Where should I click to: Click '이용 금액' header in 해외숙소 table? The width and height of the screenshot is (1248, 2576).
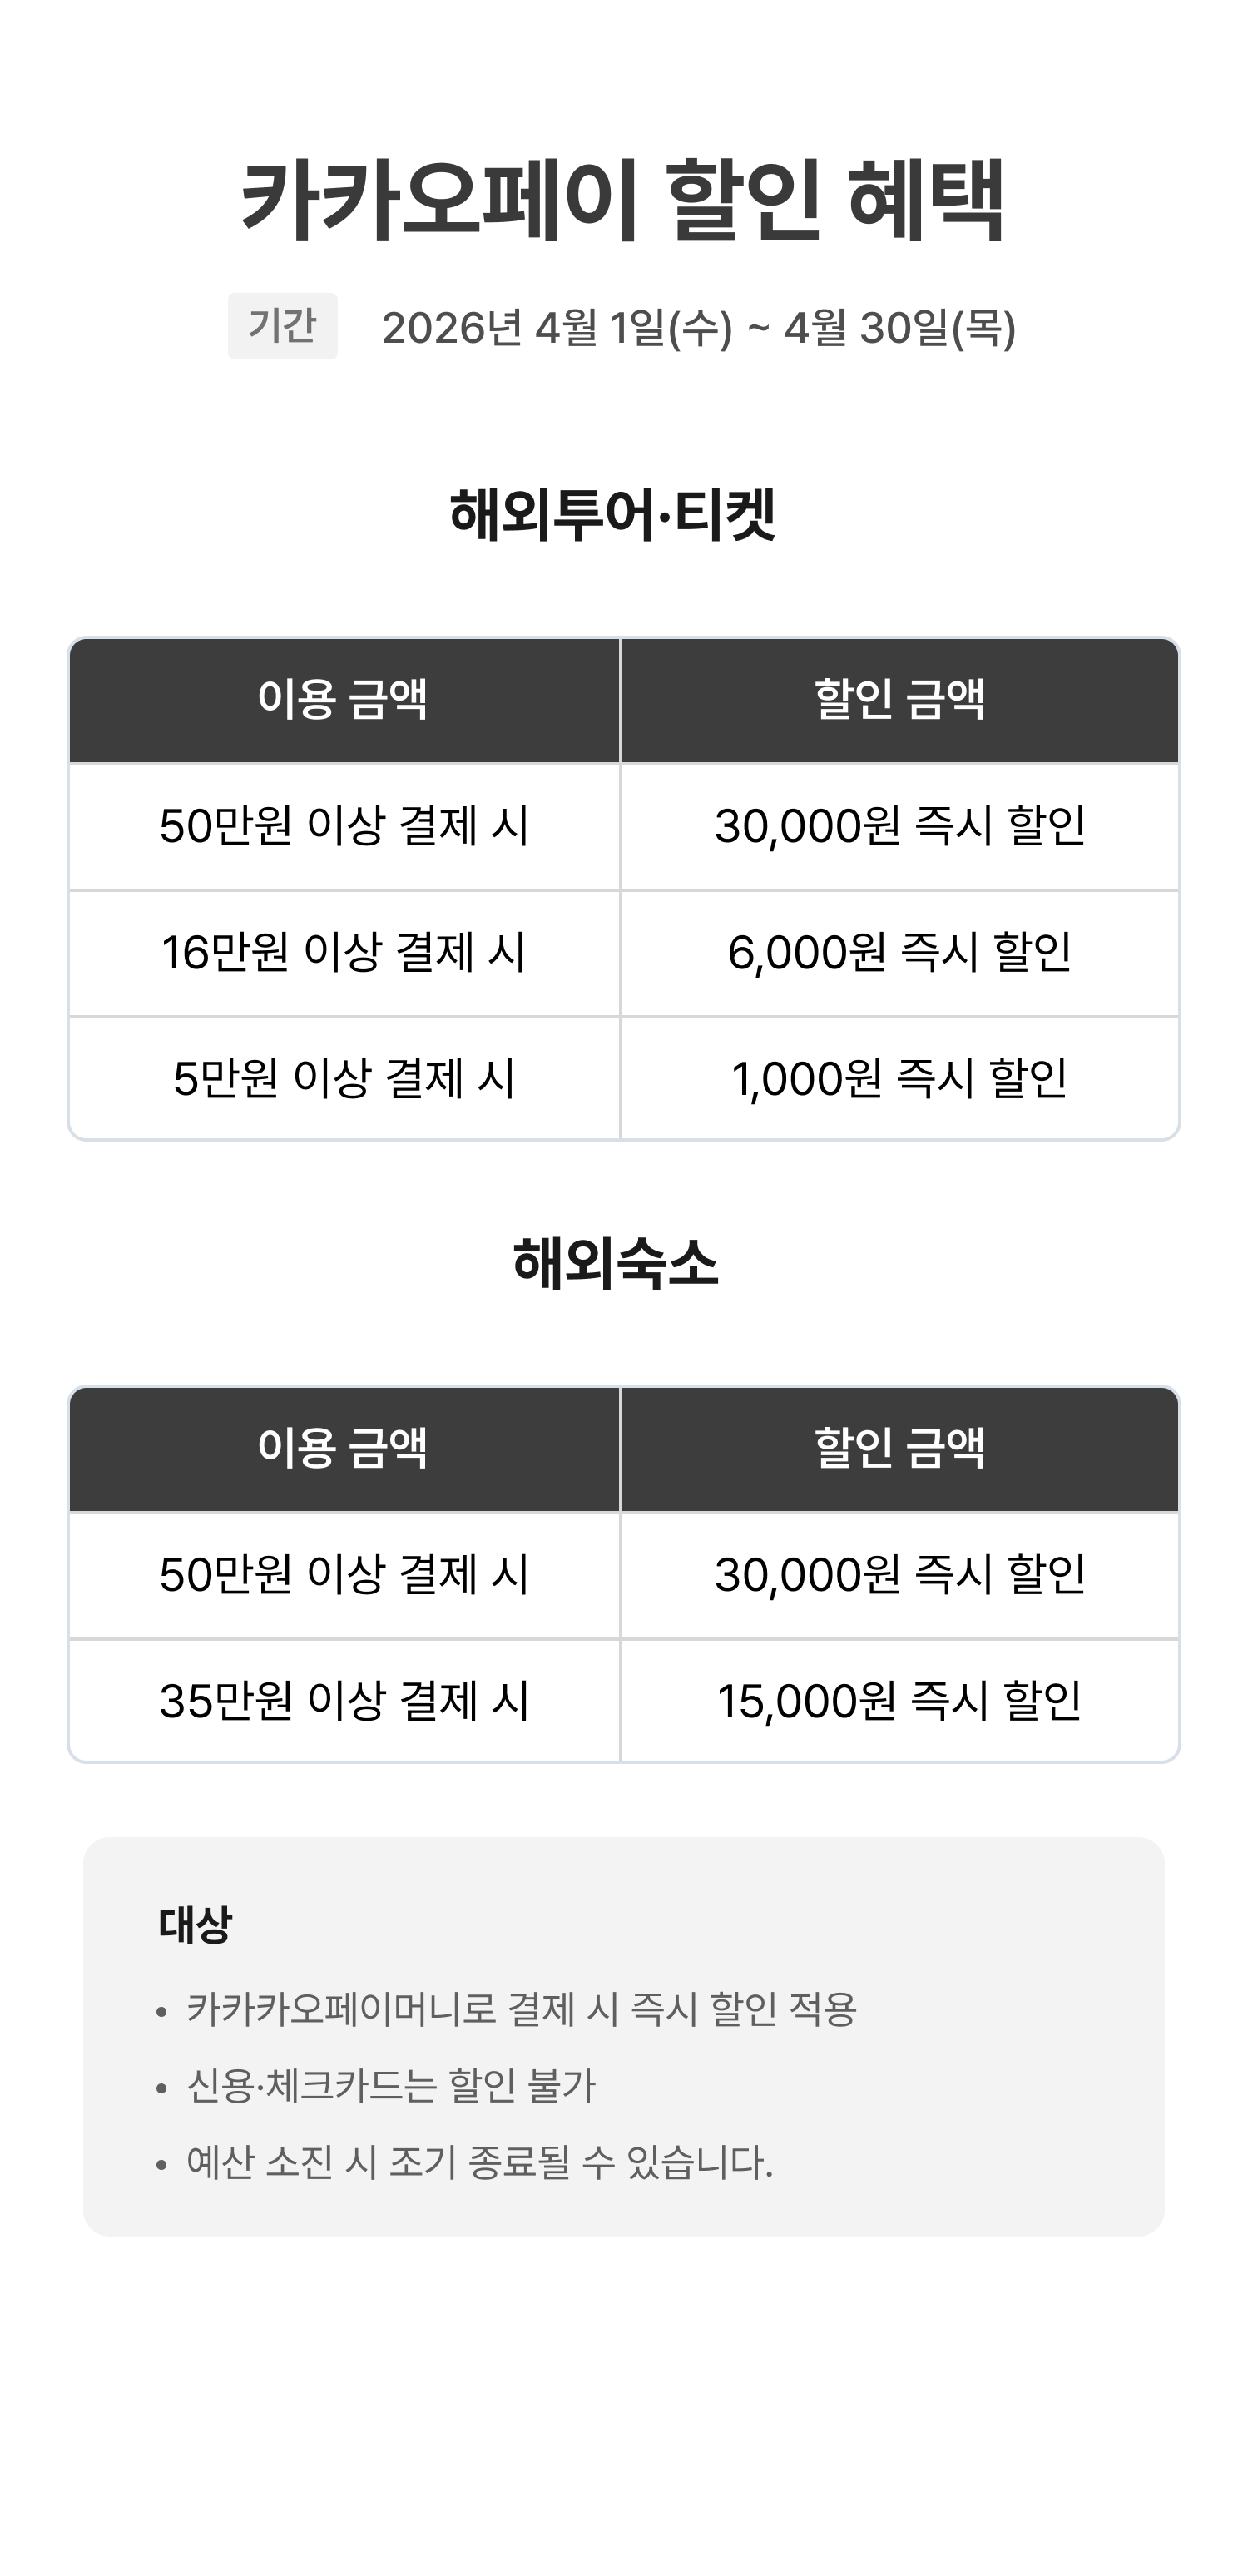click(x=343, y=1448)
